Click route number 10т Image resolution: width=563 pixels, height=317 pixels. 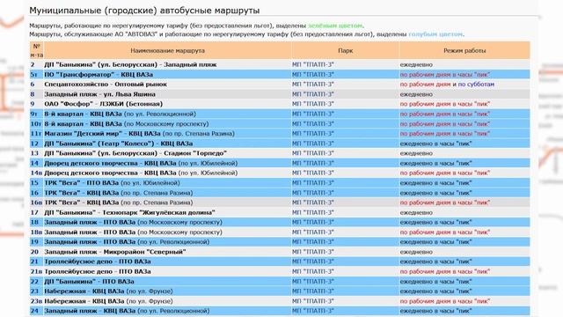(x=36, y=123)
